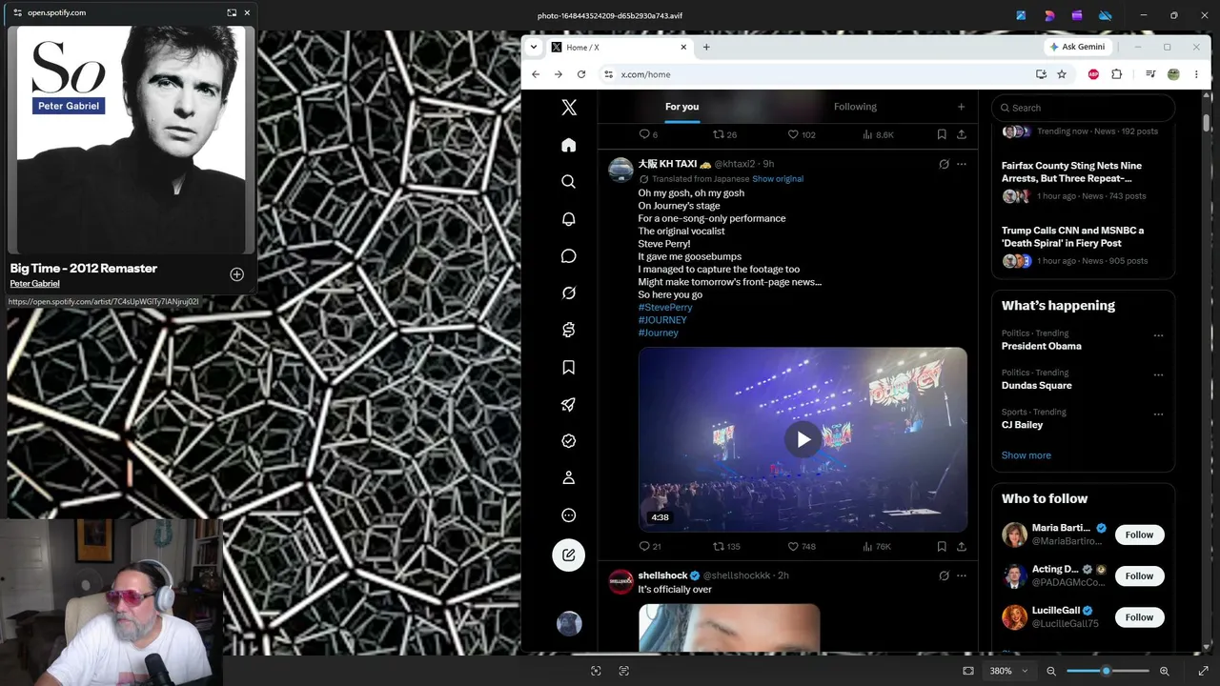The width and height of the screenshot is (1220, 686).
Task: Select the Home / X browser tab
Action: click(620, 47)
